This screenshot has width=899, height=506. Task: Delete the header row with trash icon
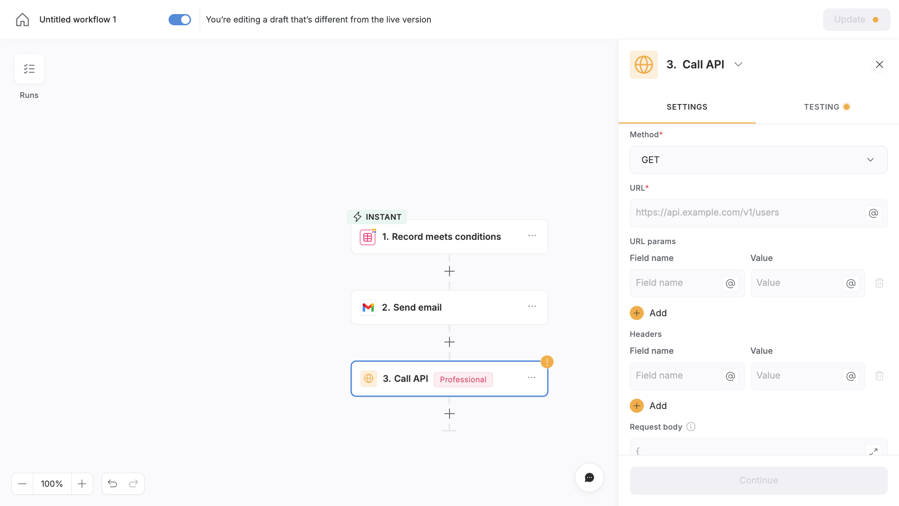(879, 375)
